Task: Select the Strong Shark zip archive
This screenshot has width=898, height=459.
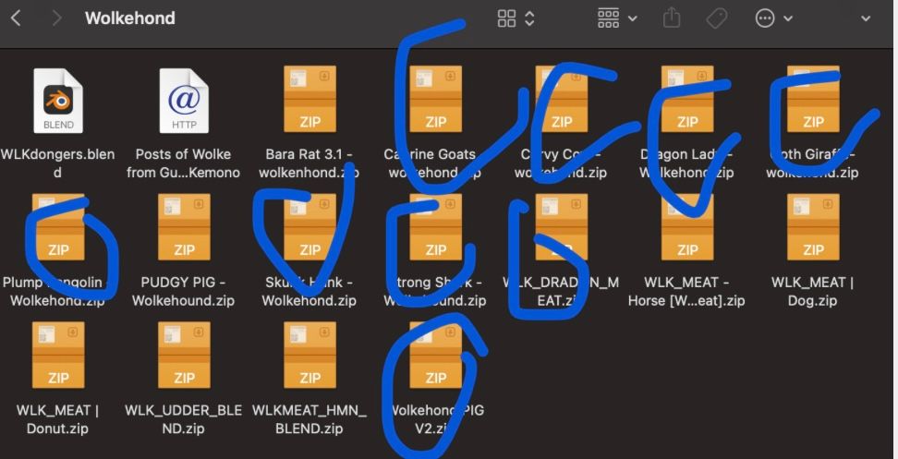Action: [436, 227]
